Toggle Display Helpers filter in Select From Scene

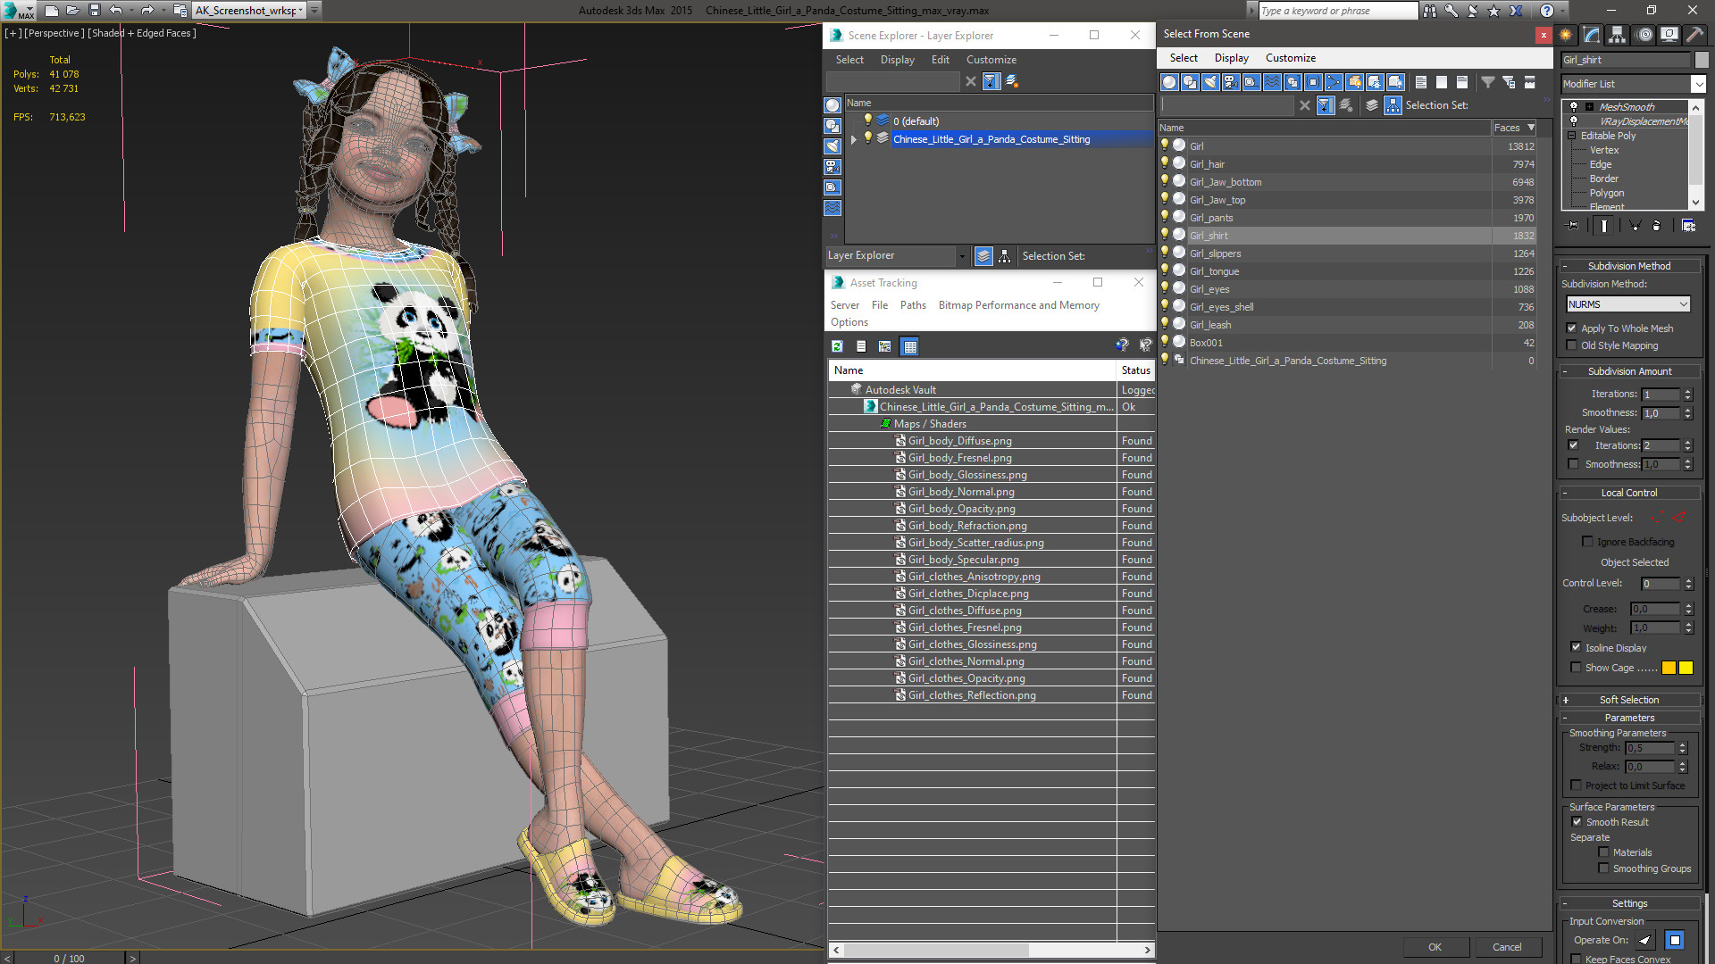click(x=1251, y=82)
